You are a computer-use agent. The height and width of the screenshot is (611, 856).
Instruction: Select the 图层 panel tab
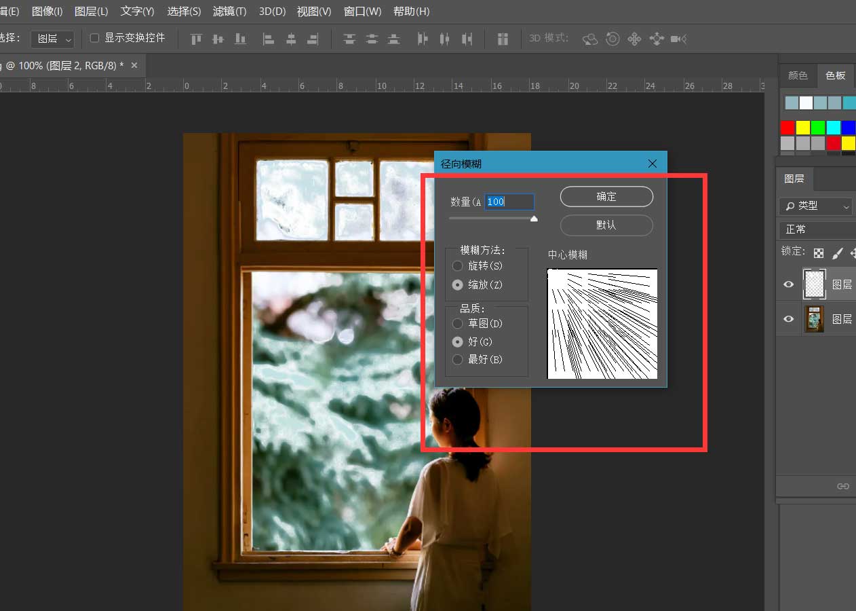pos(794,179)
